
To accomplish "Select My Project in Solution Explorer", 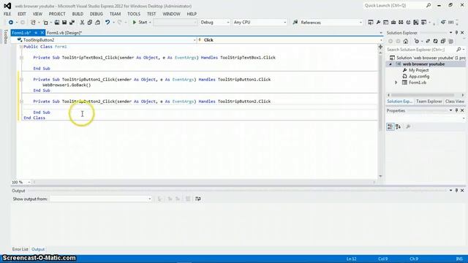I will tap(418, 70).
